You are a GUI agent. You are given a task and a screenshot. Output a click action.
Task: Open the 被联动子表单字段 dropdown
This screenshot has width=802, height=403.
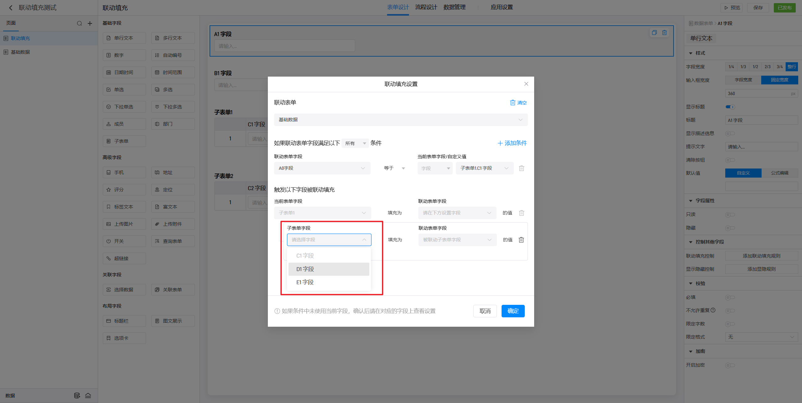coord(457,240)
